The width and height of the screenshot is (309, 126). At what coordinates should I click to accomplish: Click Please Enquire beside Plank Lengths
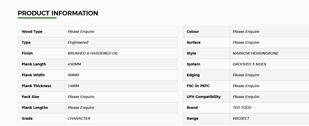(x=81, y=108)
